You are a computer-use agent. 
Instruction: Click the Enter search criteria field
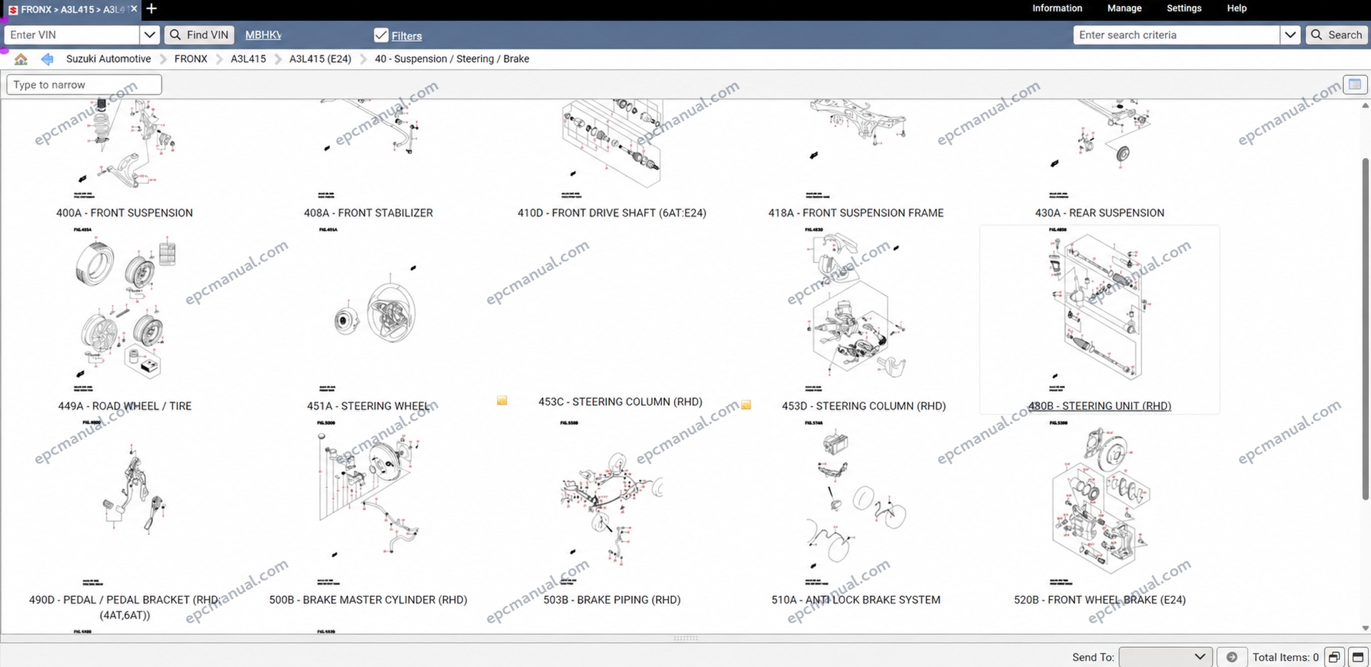[1177, 35]
